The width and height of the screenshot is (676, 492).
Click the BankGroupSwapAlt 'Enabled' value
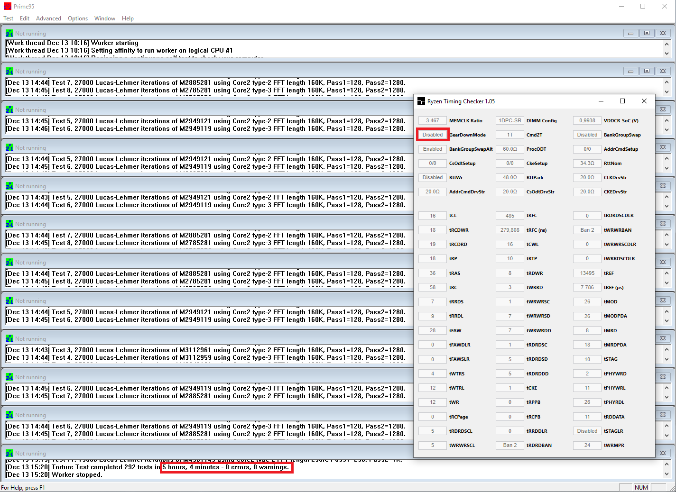(x=433, y=149)
